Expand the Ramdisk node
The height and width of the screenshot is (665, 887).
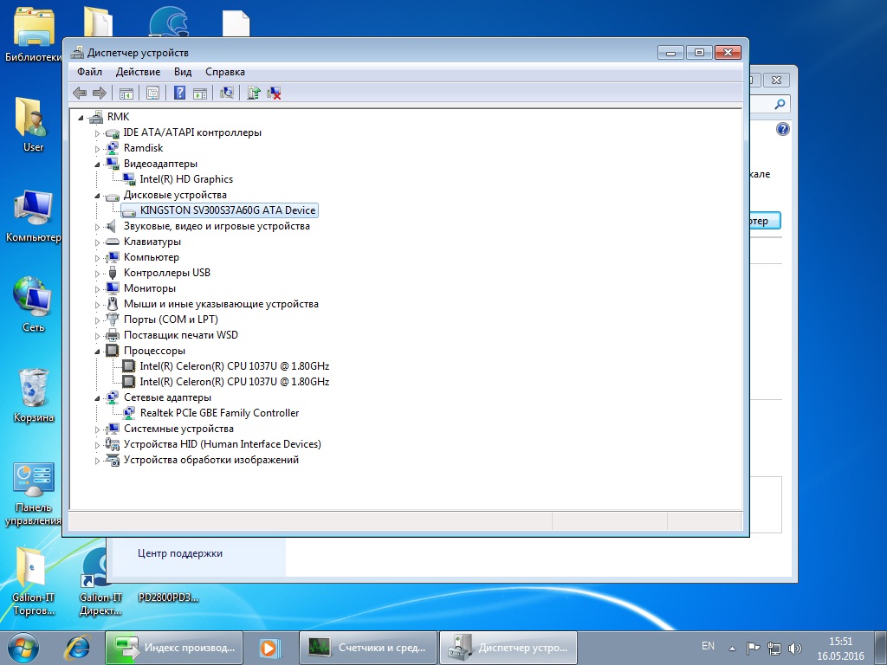point(97,149)
